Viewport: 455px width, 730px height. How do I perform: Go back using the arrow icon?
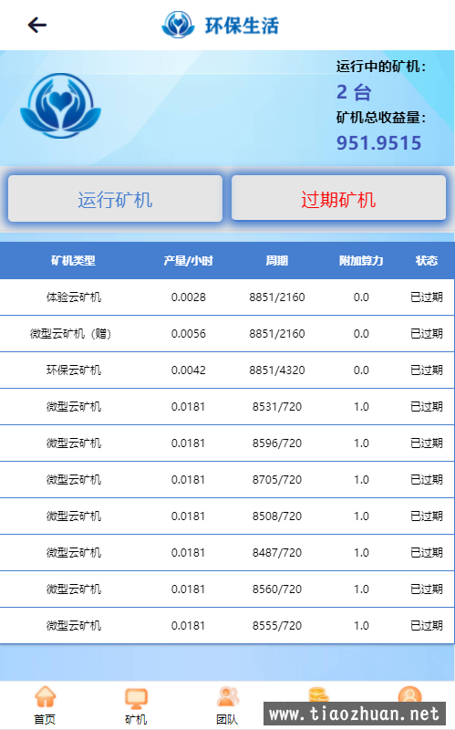click(37, 26)
